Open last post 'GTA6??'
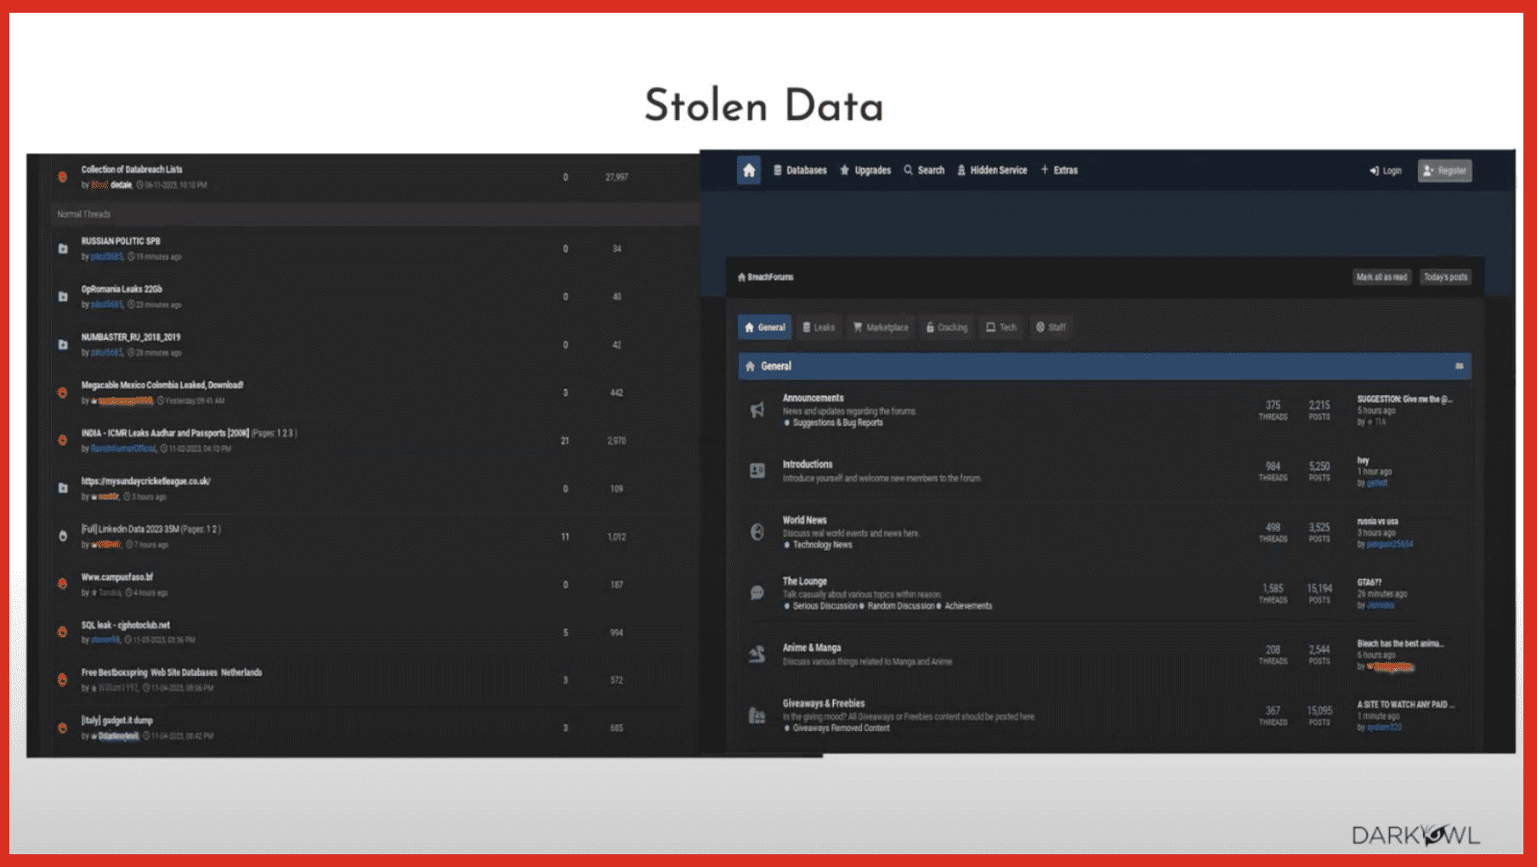 click(1369, 582)
